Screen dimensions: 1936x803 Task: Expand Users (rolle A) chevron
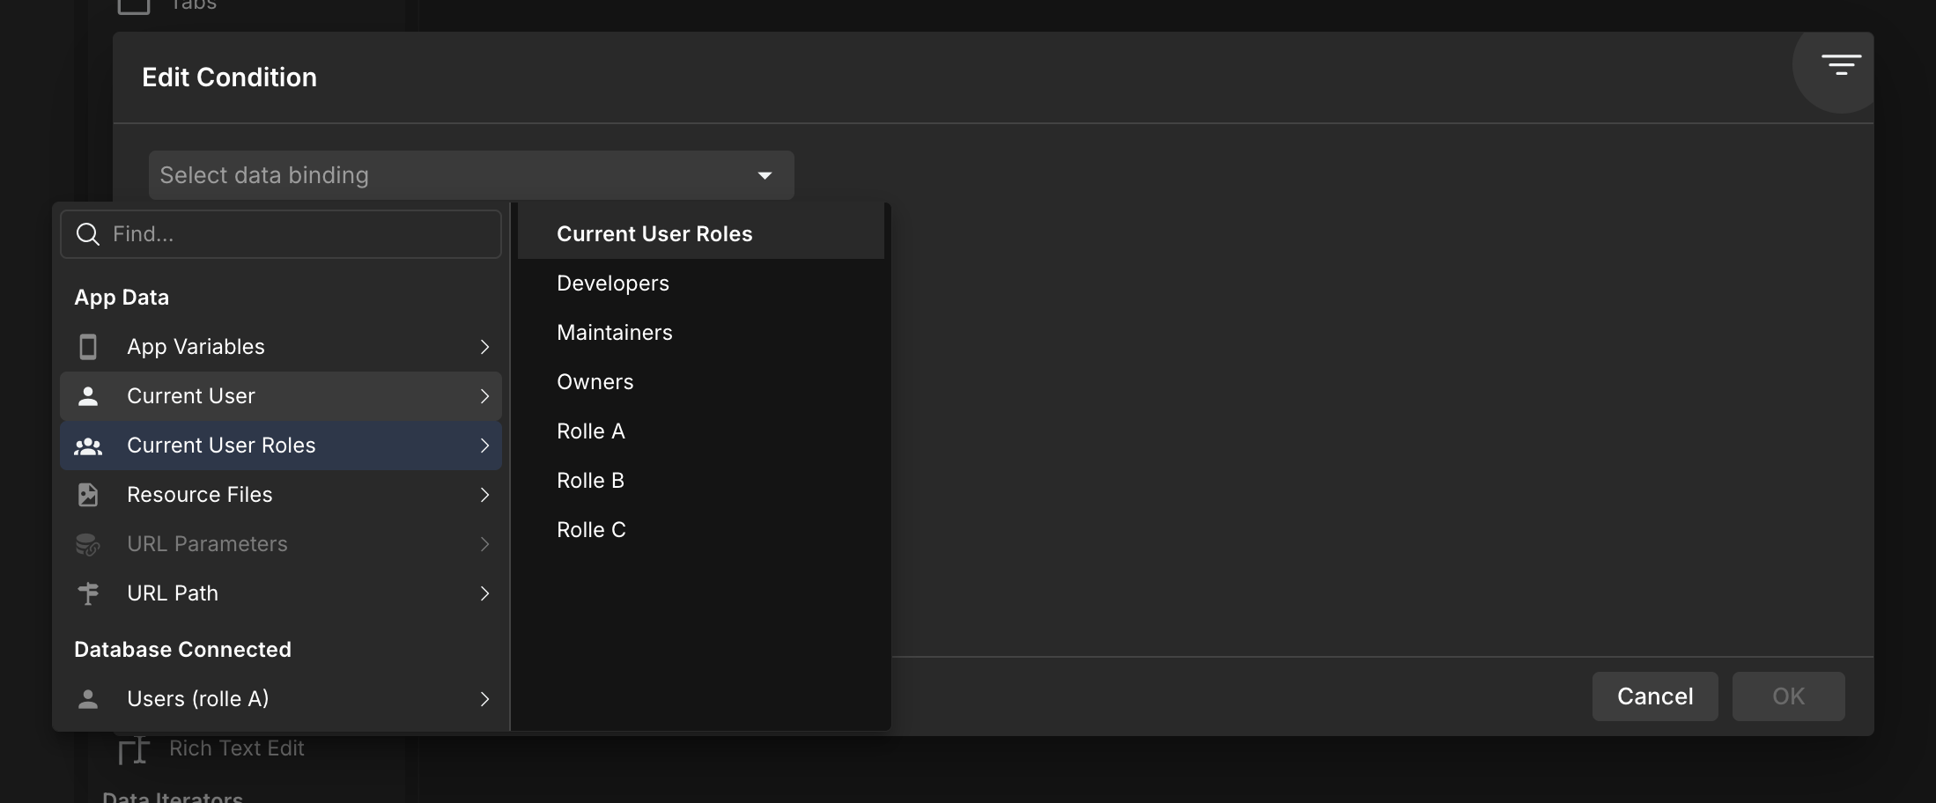(484, 699)
